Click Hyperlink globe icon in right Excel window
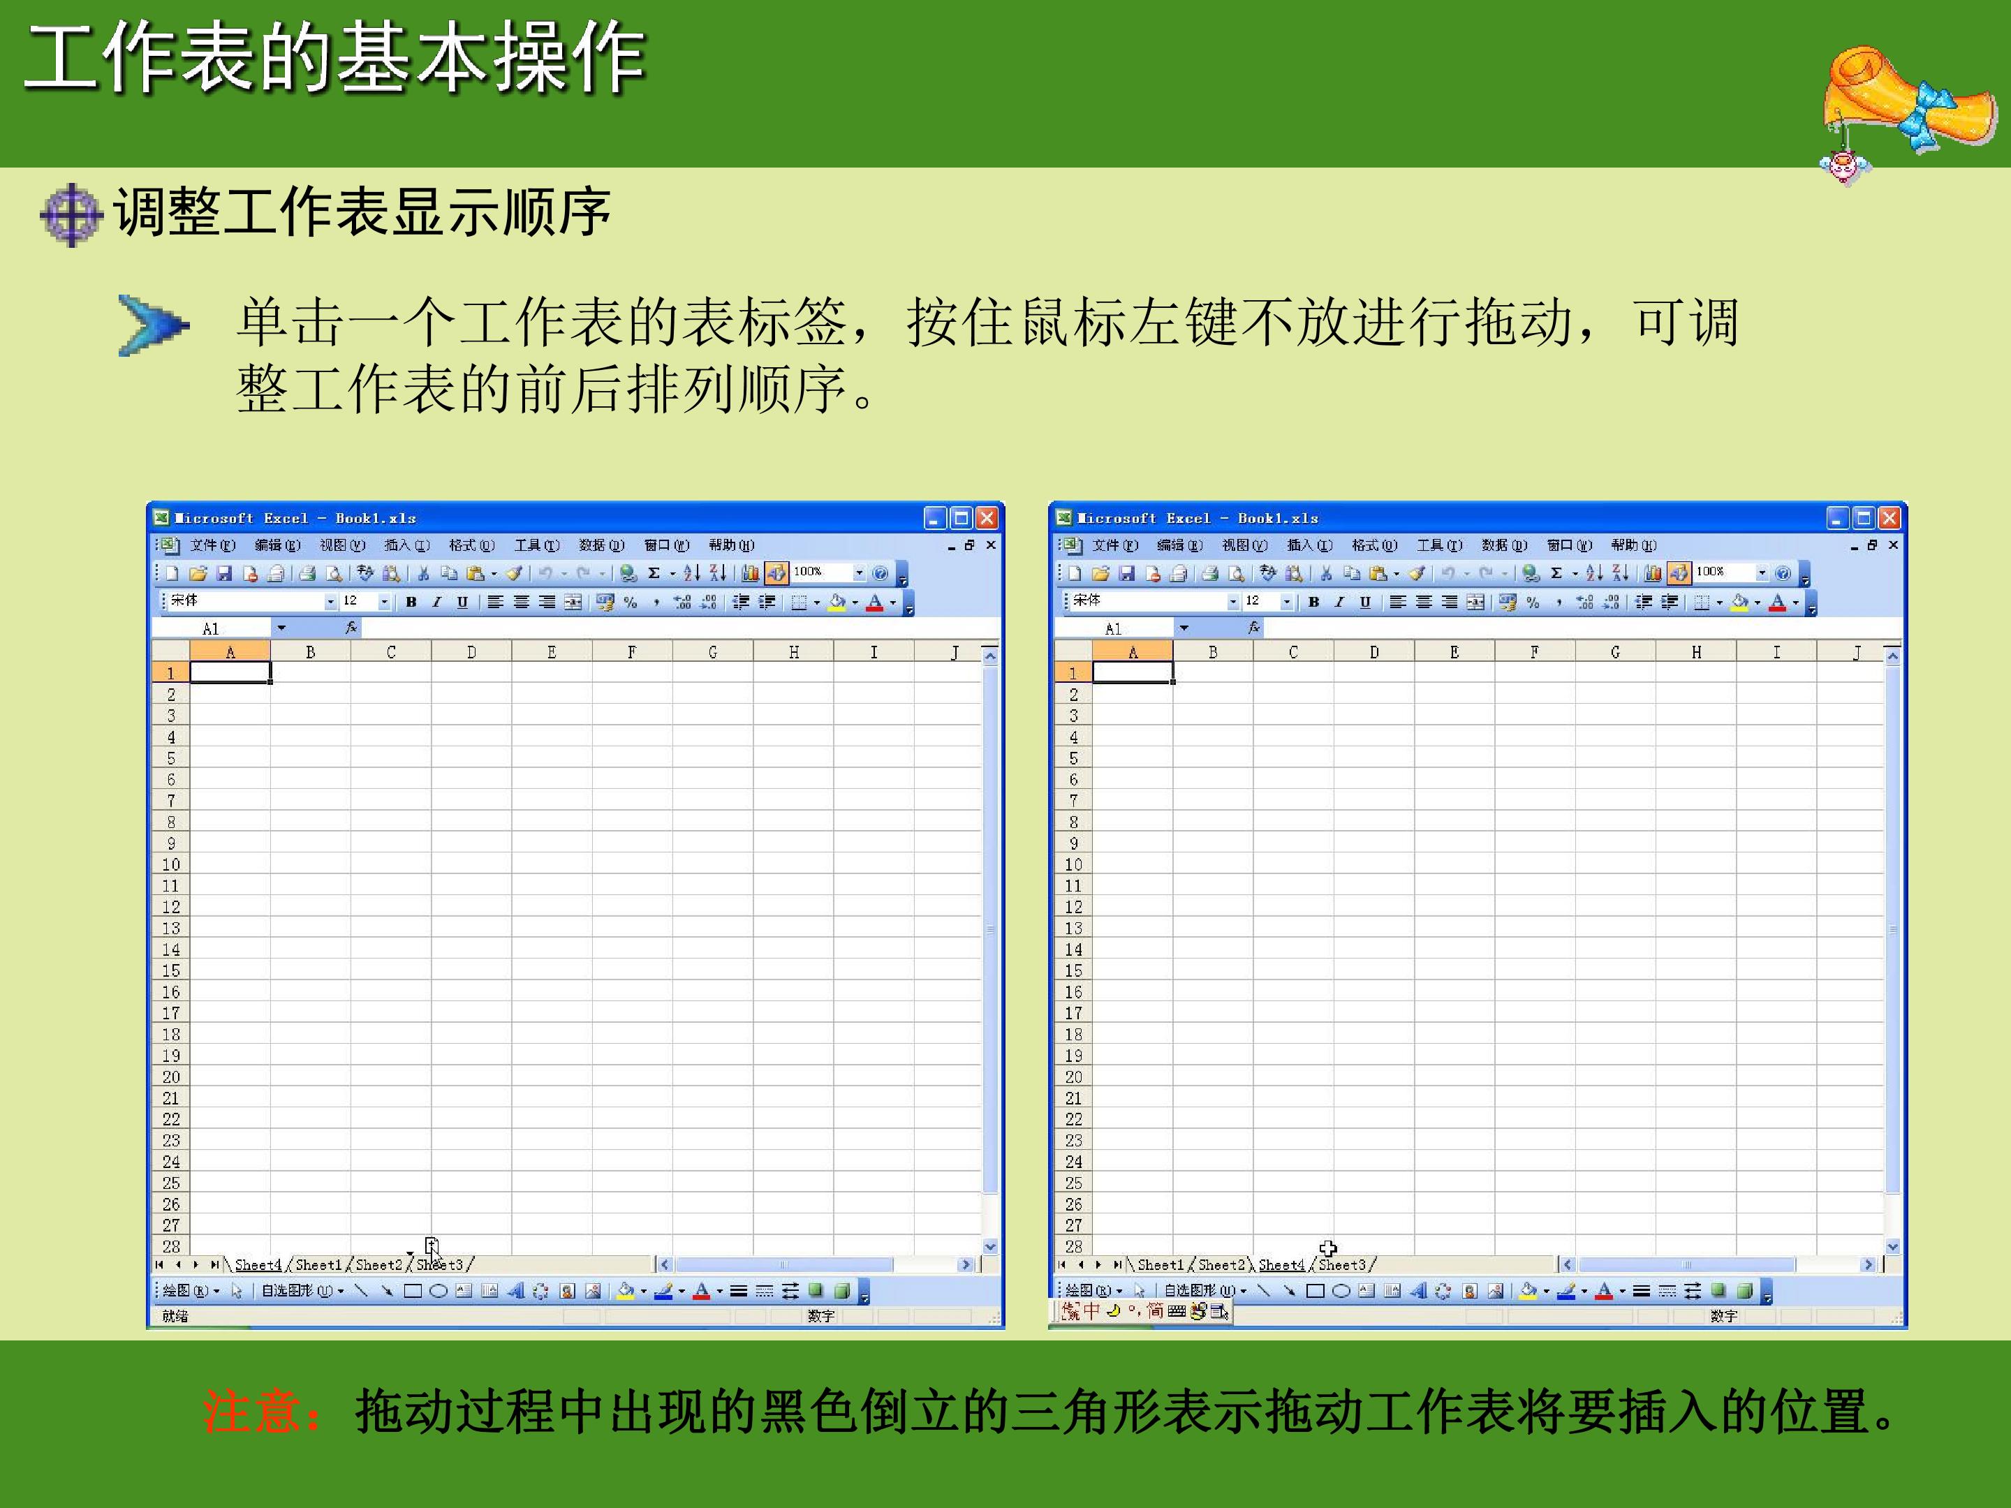This screenshot has height=1508, width=2011. point(1531,574)
